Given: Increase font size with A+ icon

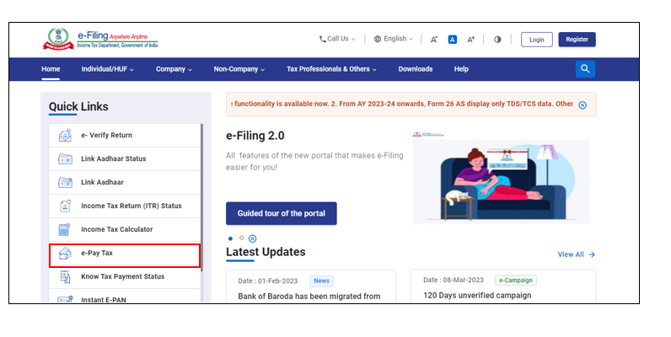Looking at the screenshot, I should pyautogui.click(x=470, y=40).
